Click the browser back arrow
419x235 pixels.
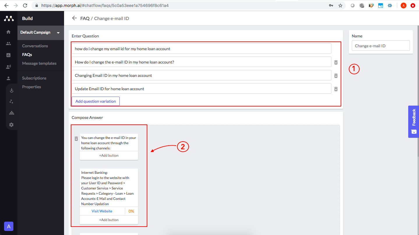[x=6, y=6]
